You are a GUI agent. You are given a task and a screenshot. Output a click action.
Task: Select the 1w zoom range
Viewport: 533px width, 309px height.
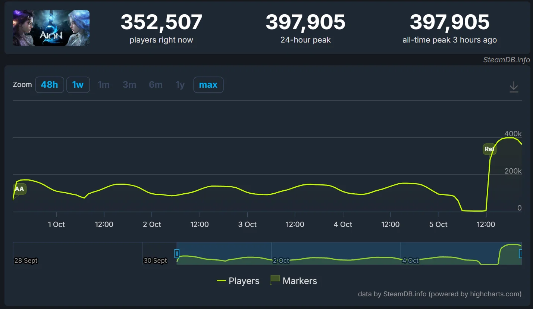pos(78,85)
